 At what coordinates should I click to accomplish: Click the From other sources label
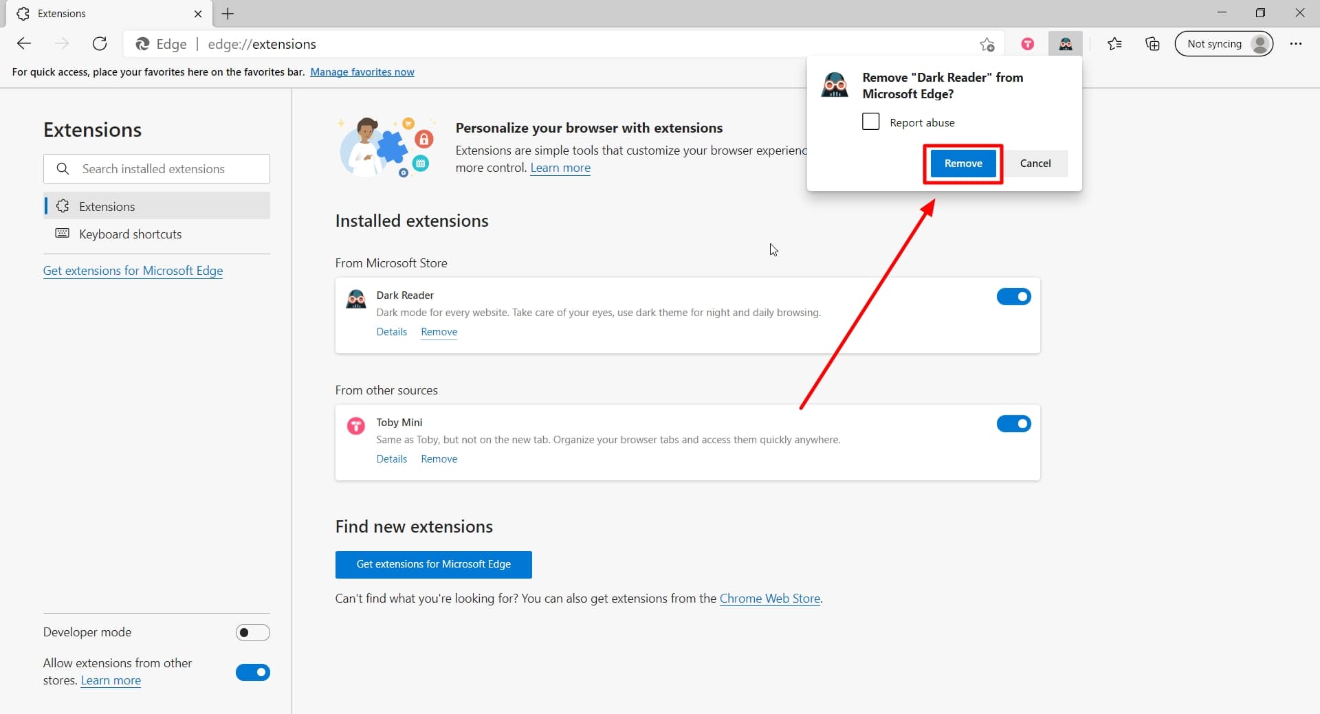(x=386, y=390)
